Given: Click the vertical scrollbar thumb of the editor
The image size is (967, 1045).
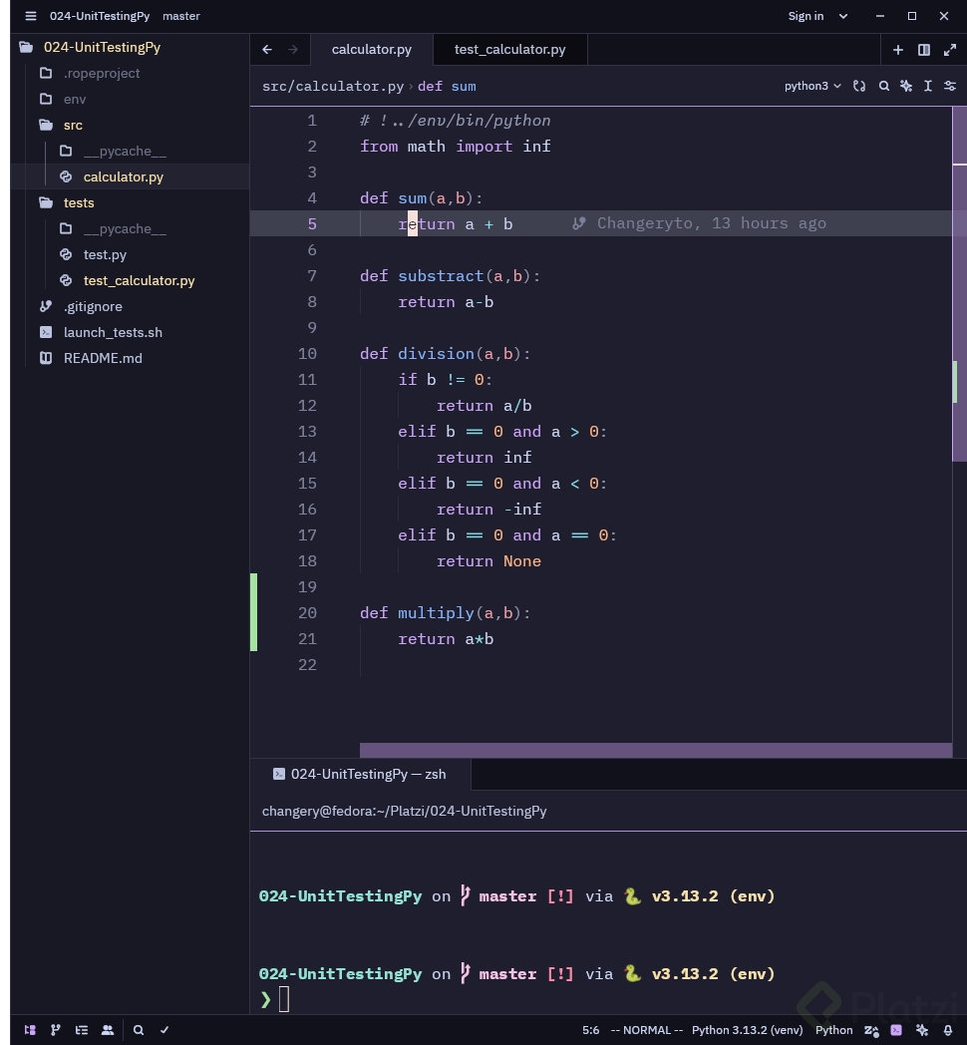Looking at the screenshot, I should tap(959, 283).
